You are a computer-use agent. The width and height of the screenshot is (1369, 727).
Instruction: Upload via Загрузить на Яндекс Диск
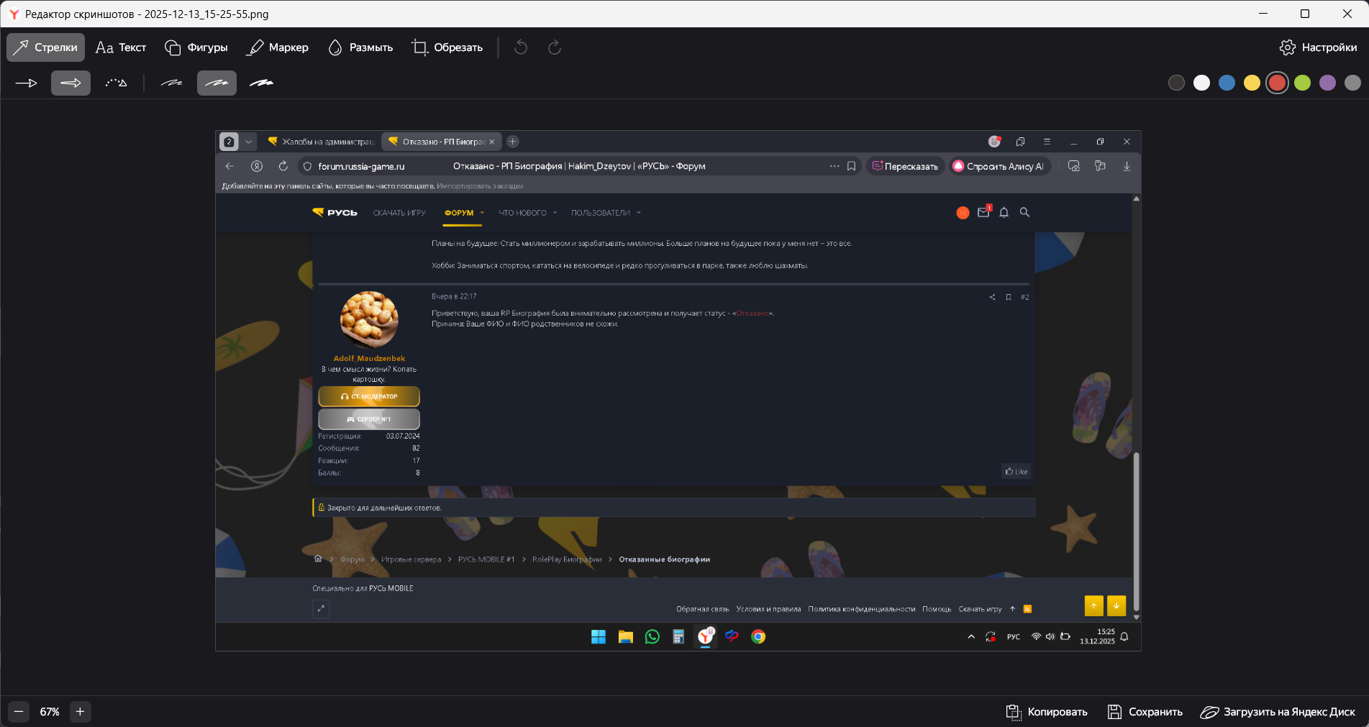coord(1278,712)
